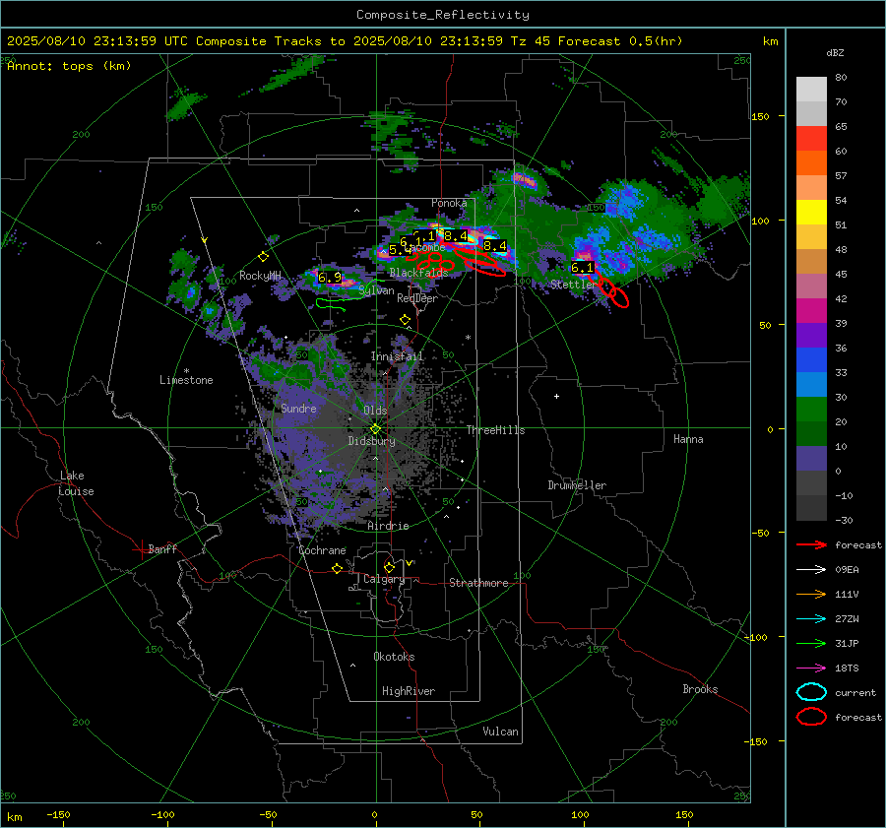Click the white plus marker west of Hanna
The image size is (886, 828).
[556, 396]
